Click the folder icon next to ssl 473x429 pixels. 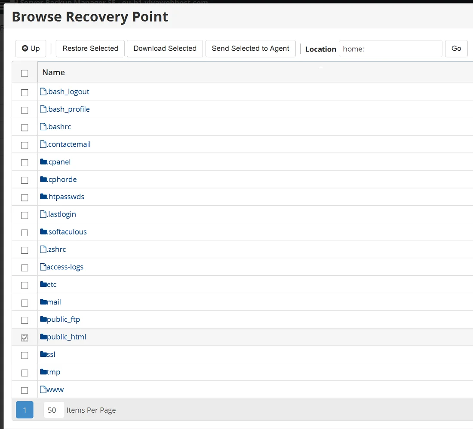click(x=43, y=354)
